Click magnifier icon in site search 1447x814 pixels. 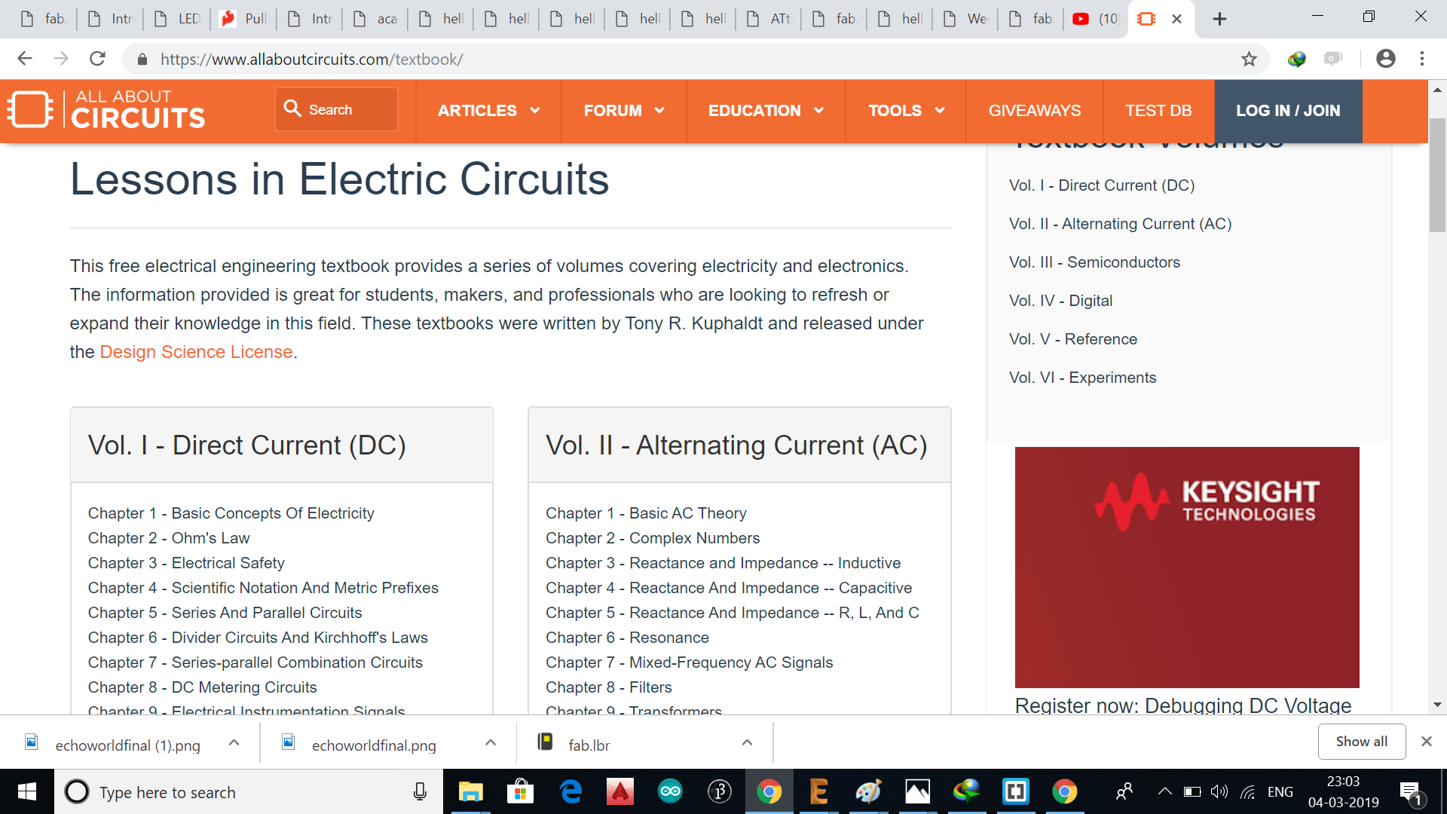point(292,109)
